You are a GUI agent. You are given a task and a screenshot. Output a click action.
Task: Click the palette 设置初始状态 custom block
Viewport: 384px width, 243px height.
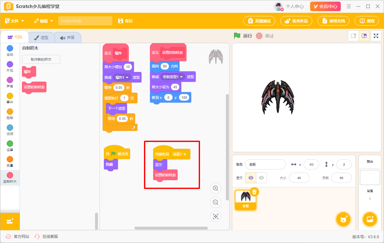tap(34, 87)
